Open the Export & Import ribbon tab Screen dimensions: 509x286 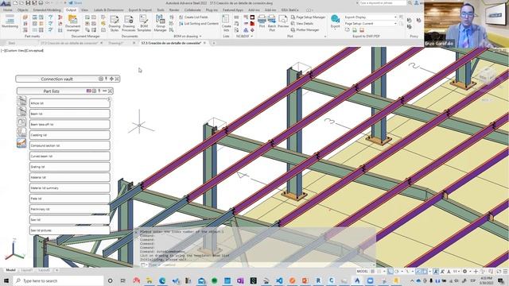[x=140, y=10]
